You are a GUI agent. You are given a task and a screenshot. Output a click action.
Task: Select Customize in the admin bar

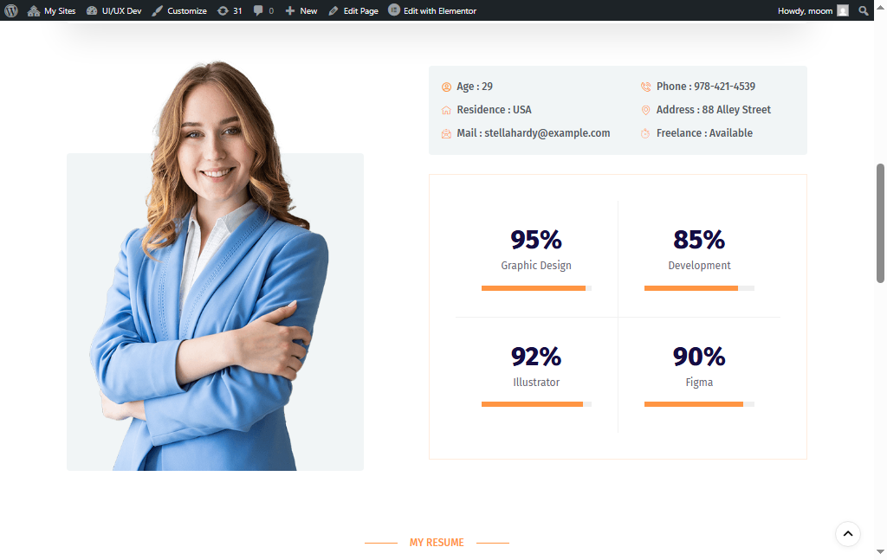[x=180, y=10]
